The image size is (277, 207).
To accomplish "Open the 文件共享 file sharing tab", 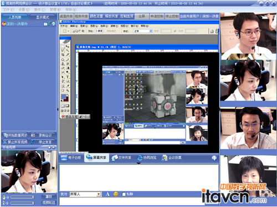I will tap(122, 158).
